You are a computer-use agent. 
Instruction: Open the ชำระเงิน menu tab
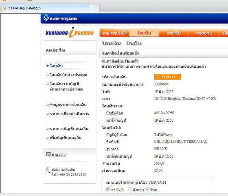173,33
